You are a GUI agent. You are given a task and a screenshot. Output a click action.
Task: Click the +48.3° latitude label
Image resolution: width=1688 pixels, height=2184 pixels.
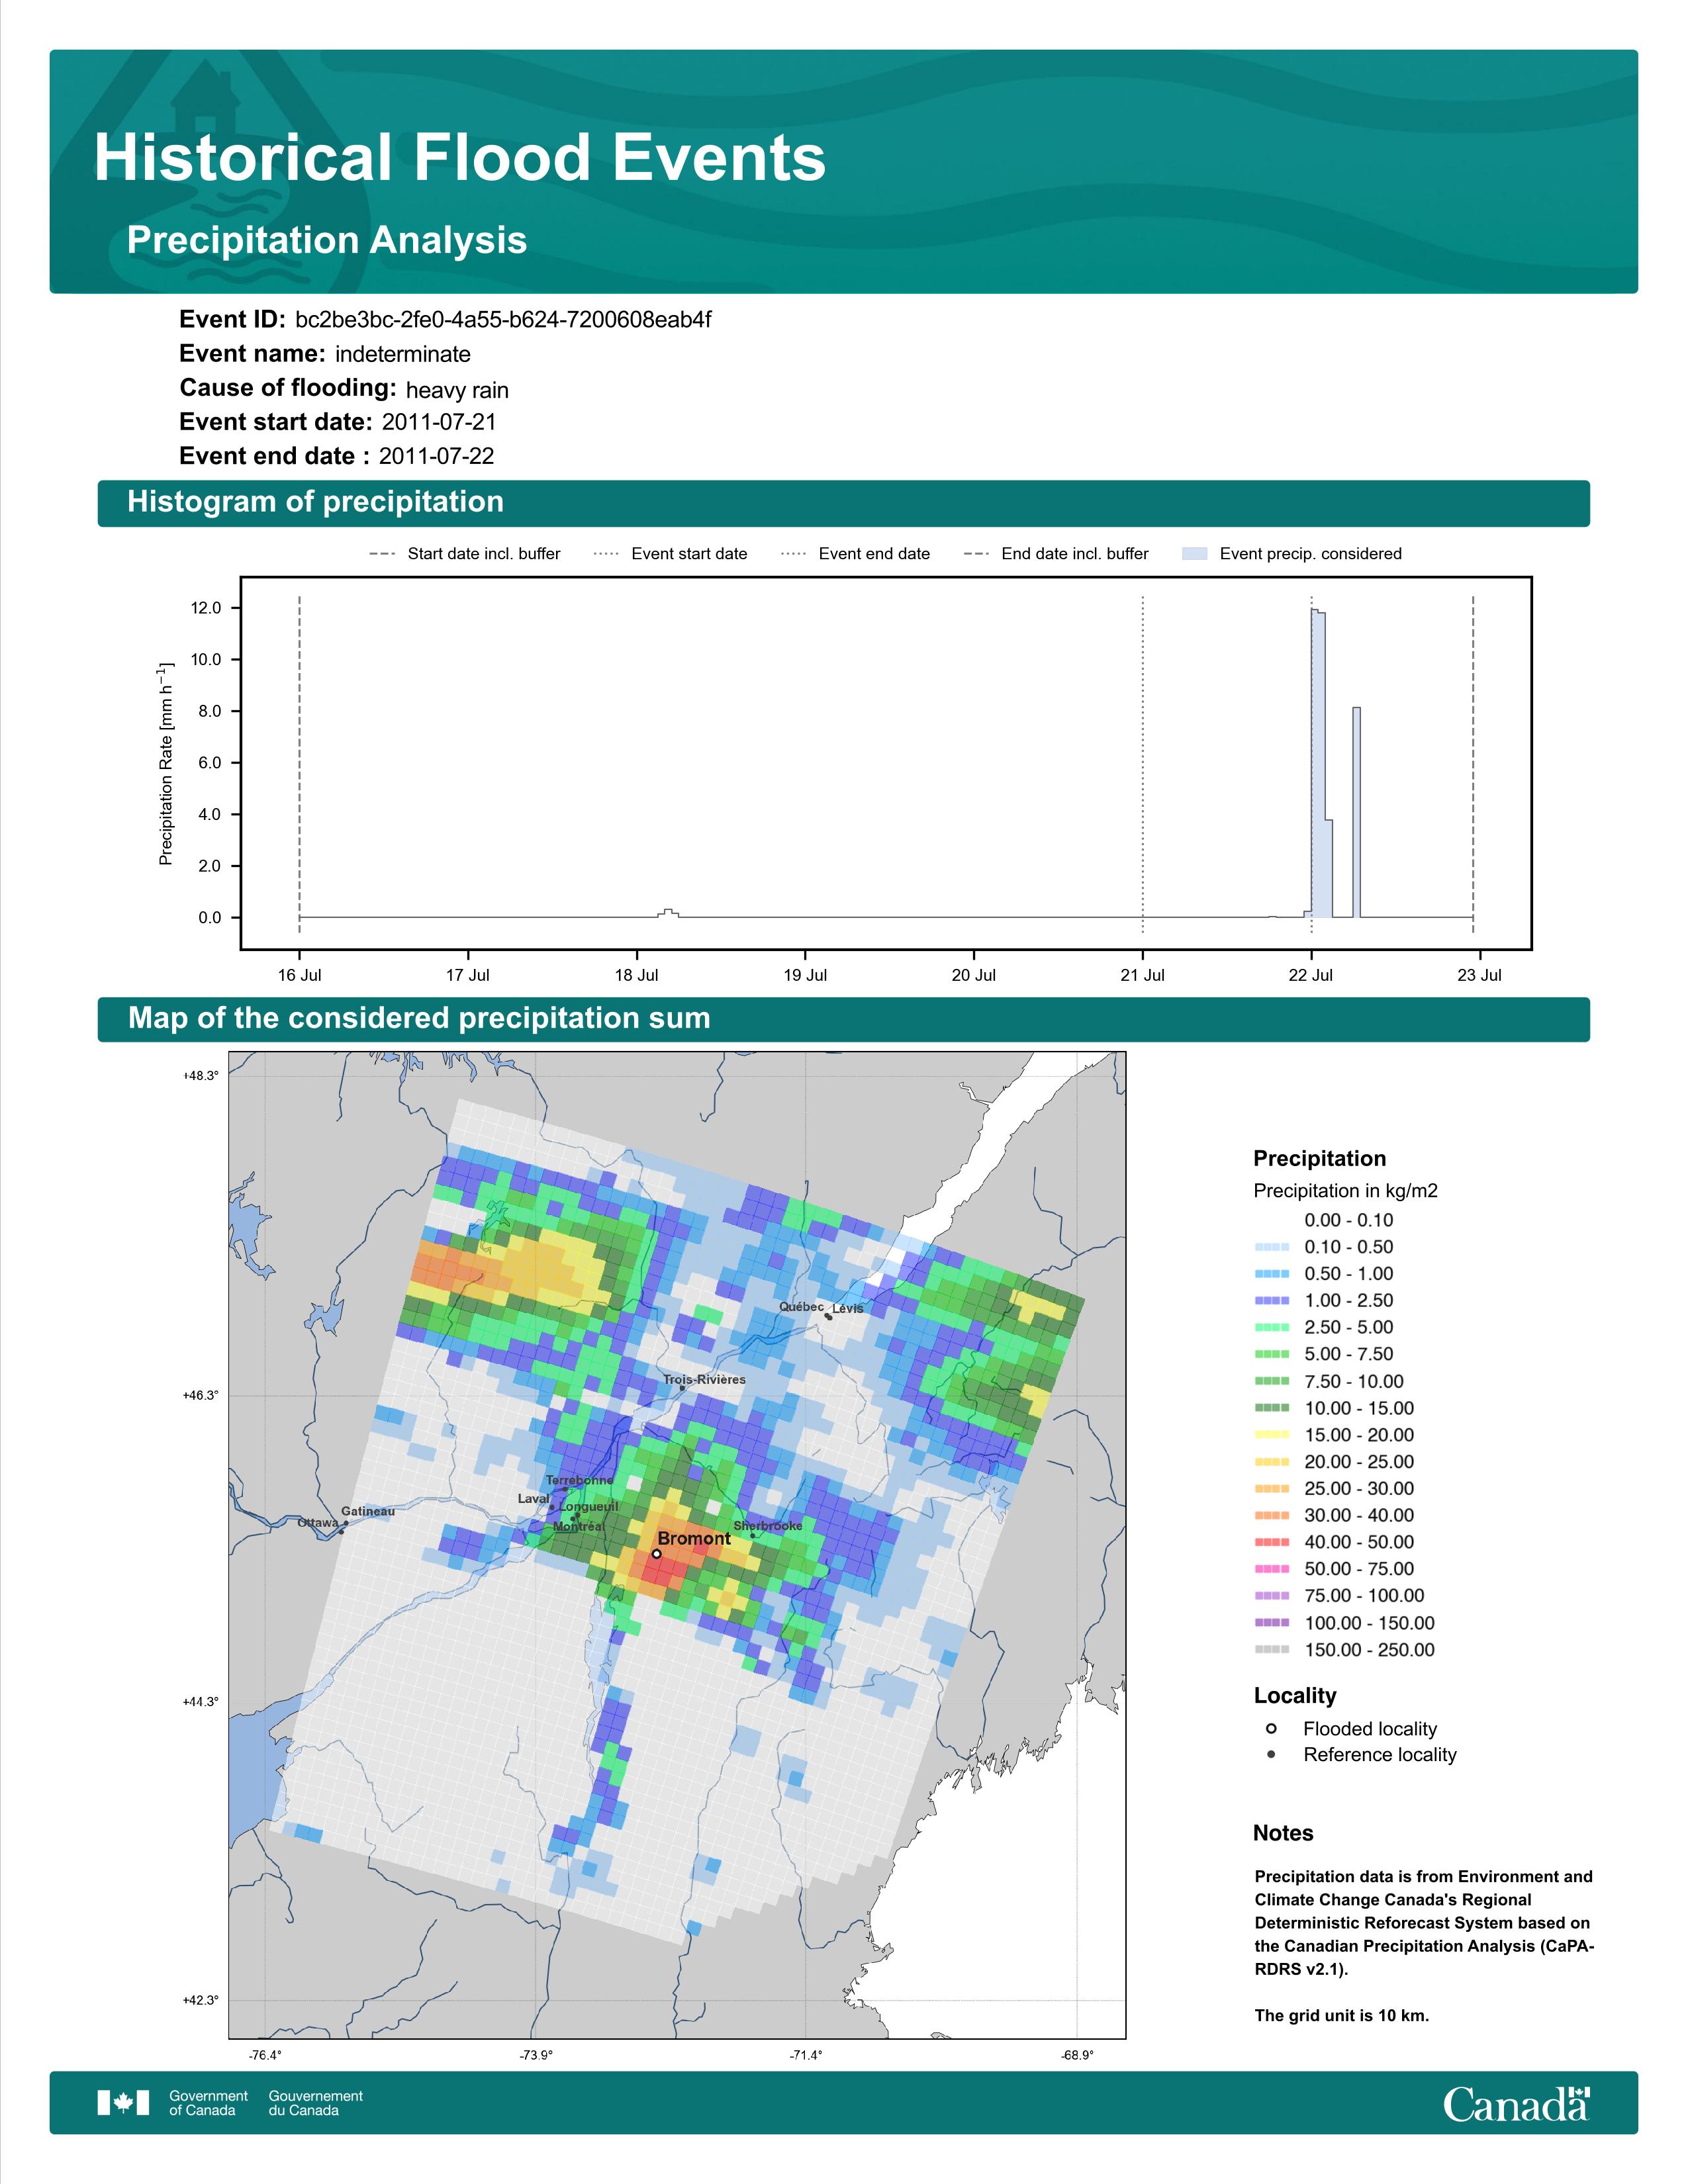200,1076
